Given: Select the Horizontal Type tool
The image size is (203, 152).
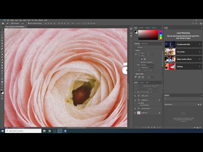Looking at the screenshot, I should (2, 73).
